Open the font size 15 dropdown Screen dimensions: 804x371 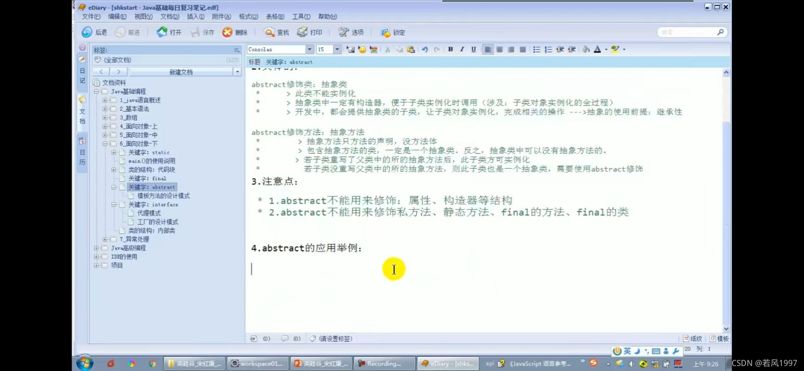tap(337, 49)
